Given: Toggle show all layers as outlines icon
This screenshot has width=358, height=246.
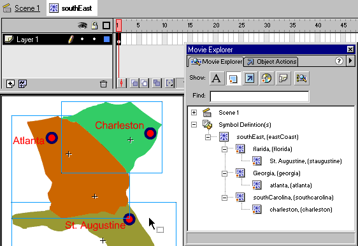Looking at the screenshot, I should click(x=106, y=25).
